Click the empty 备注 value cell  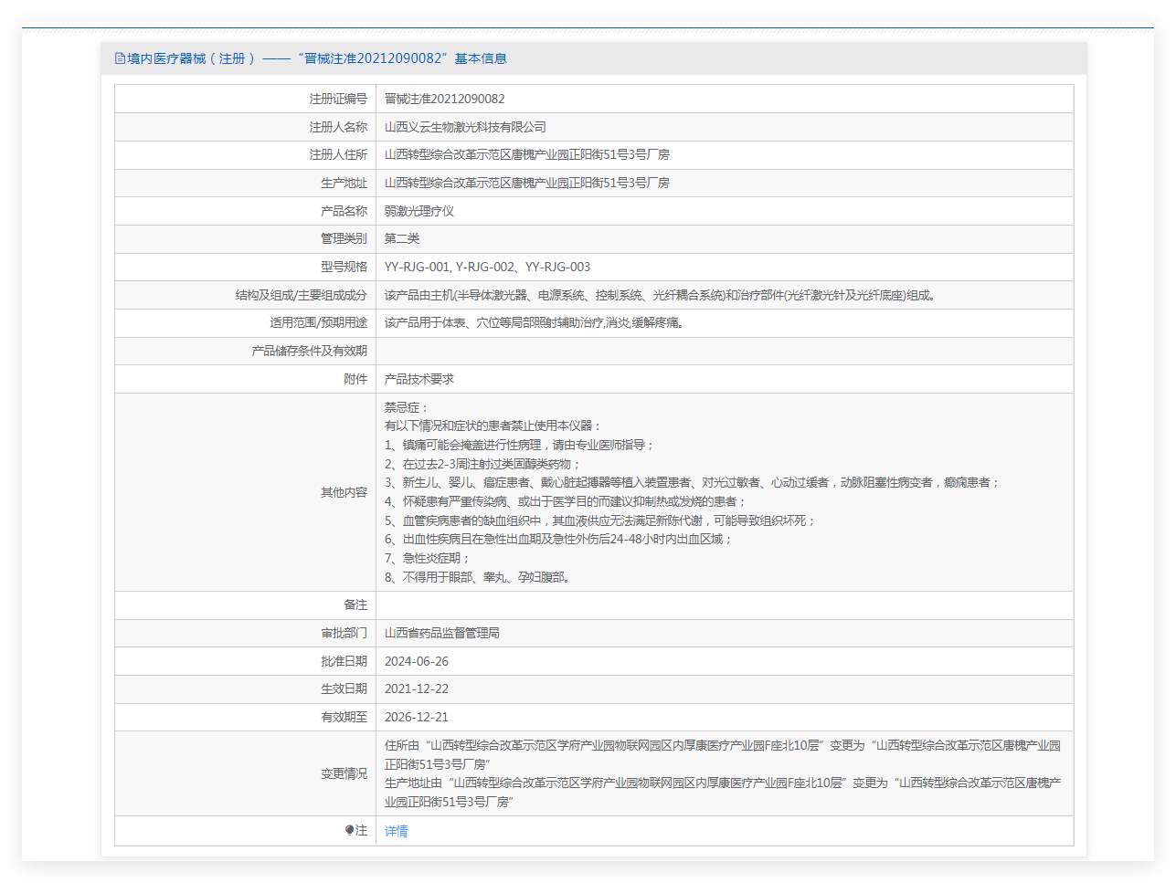tap(725, 604)
